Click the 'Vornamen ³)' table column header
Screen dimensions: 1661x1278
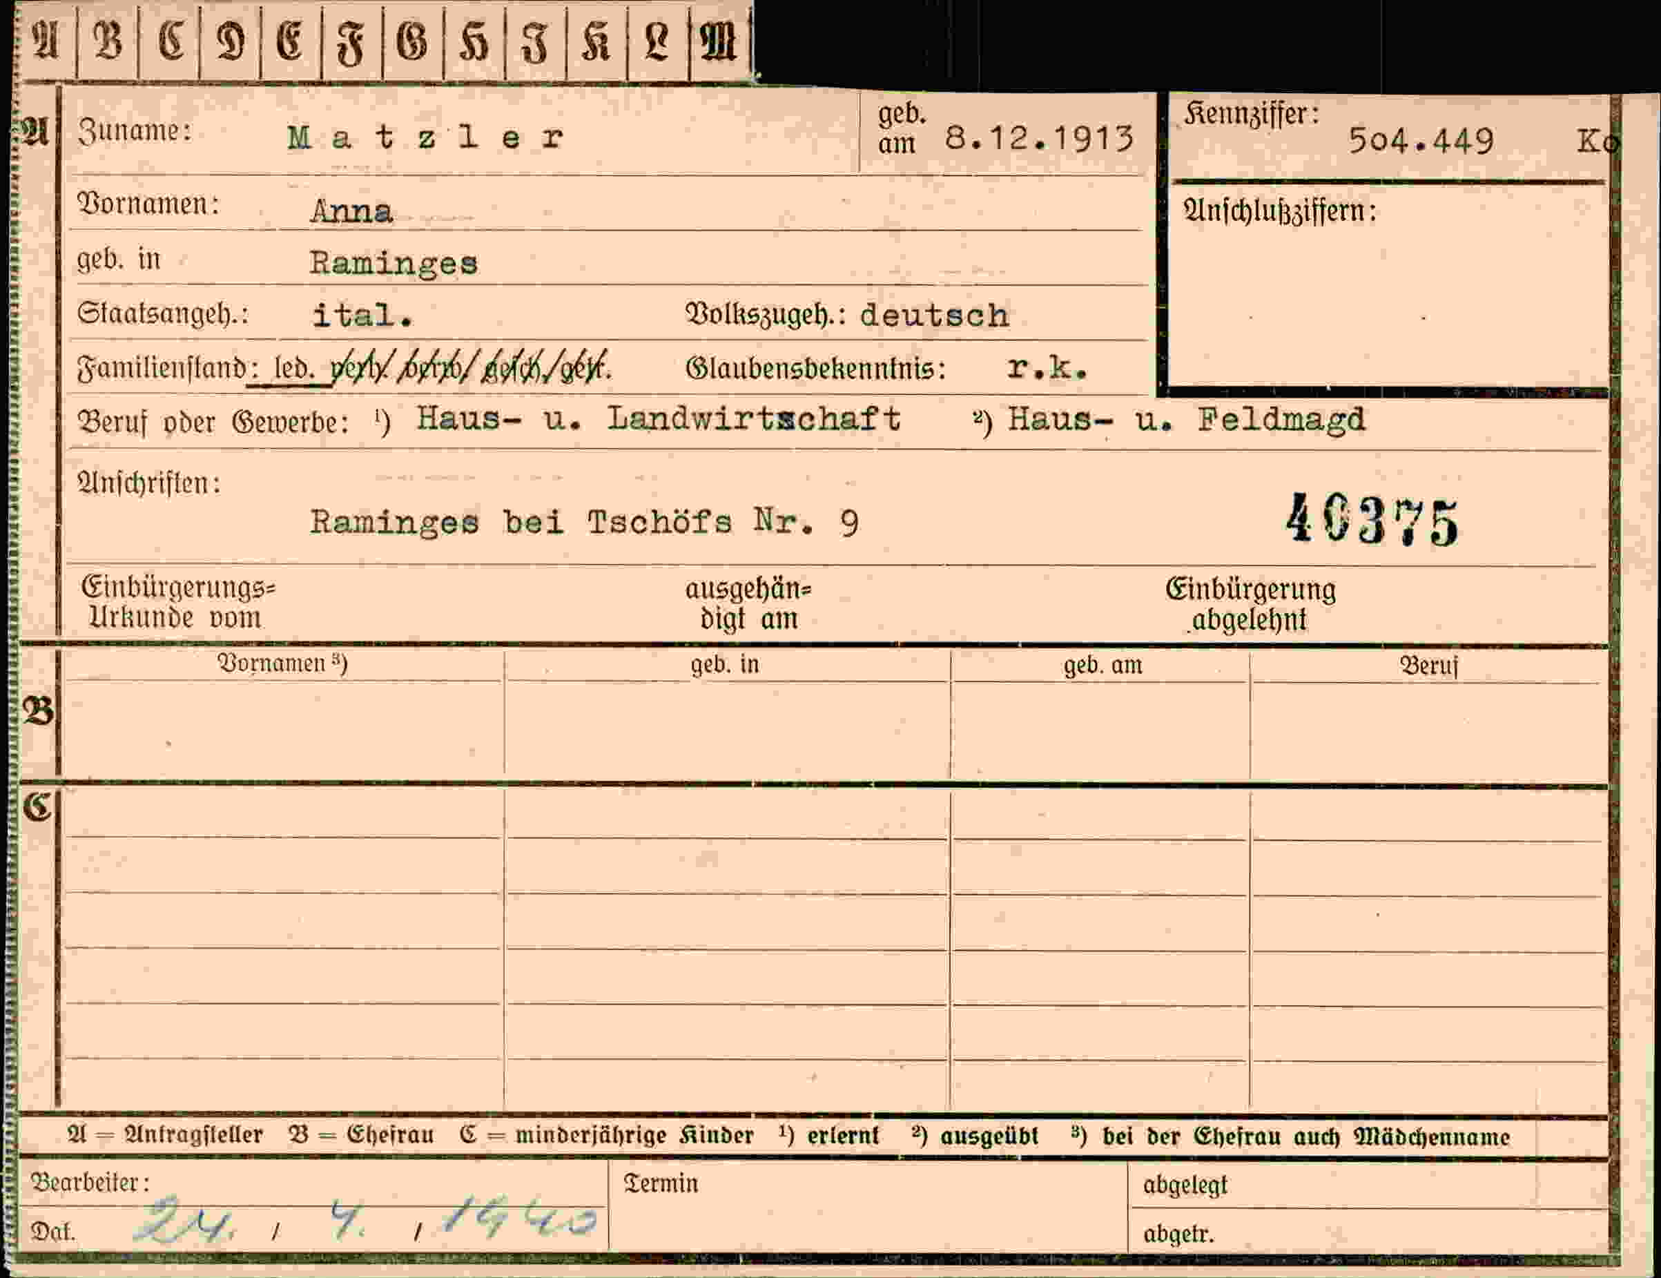point(282,664)
